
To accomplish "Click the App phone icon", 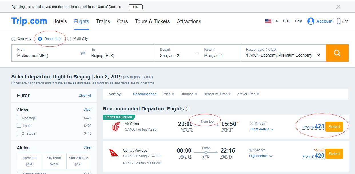I will pos(339,21).
